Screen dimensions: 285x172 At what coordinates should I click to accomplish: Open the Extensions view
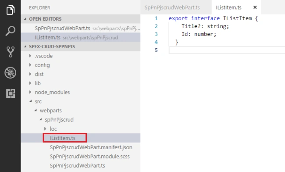tap(11, 93)
